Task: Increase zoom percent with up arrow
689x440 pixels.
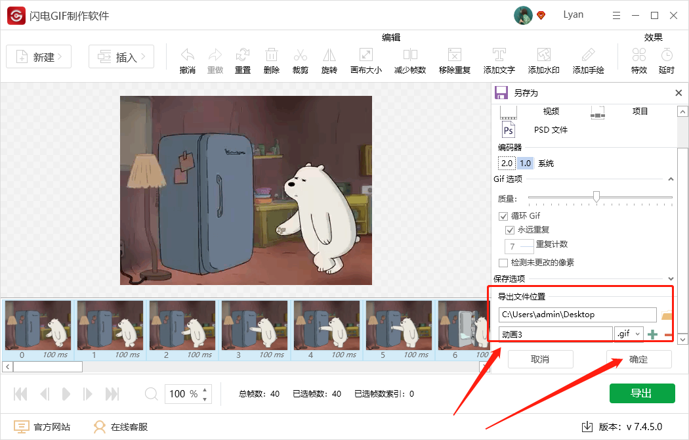Action: click(205, 389)
